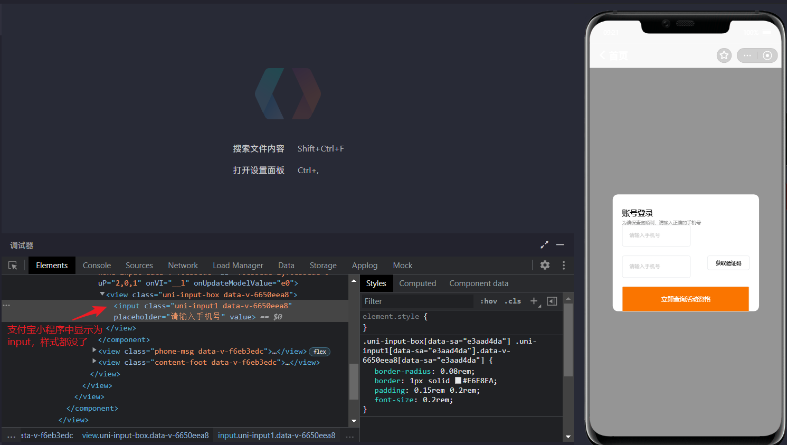Viewport: 787px width, 445px height.
Task: Toggle the flex badge on phone-msg view
Action: (320, 352)
